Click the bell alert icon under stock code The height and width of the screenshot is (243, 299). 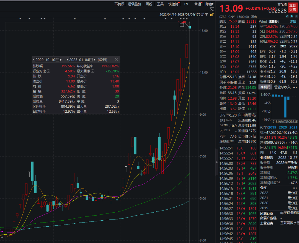coord(292,16)
